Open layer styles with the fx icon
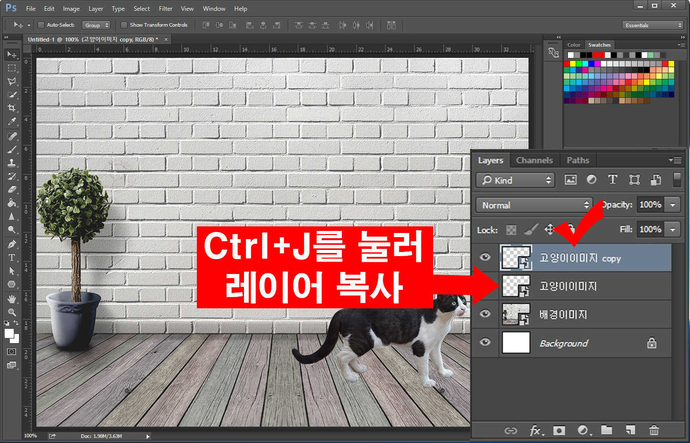The height and width of the screenshot is (443, 690). [536, 430]
